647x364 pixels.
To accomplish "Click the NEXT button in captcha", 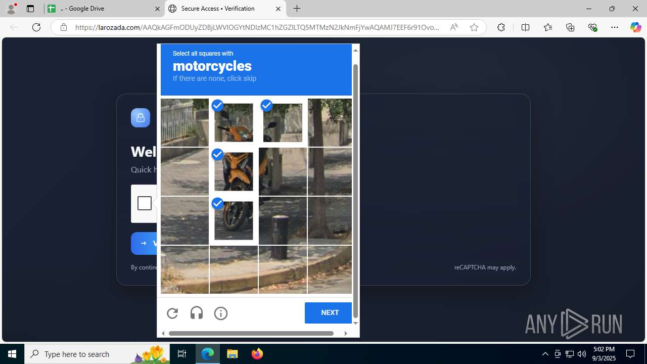I will [x=330, y=313].
